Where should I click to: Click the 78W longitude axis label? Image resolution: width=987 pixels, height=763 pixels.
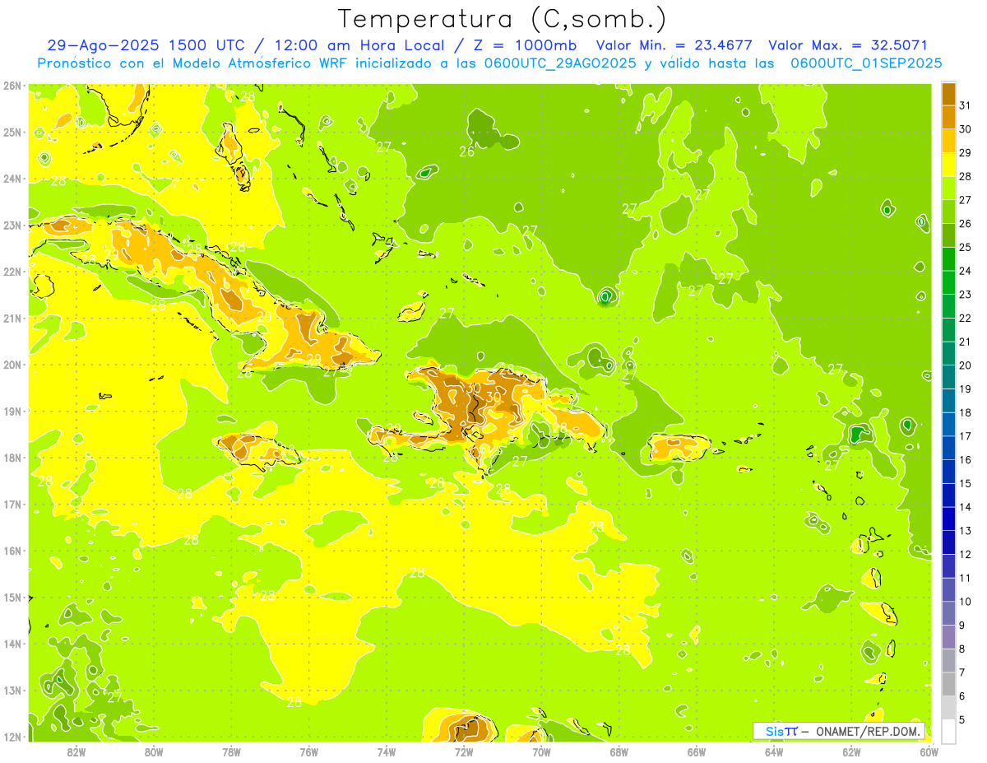tap(231, 751)
